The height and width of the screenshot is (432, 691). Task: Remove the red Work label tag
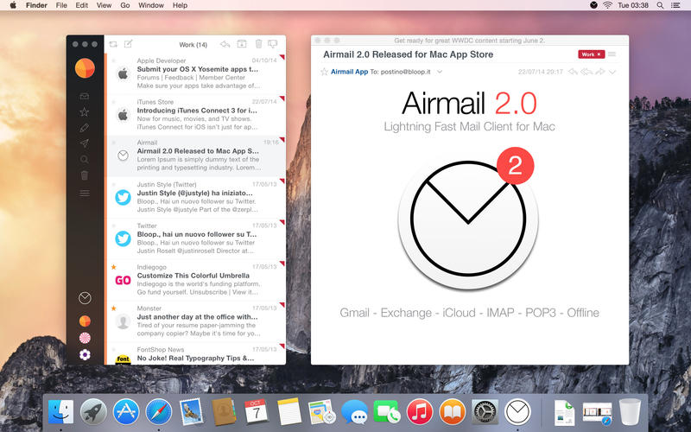(x=599, y=54)
